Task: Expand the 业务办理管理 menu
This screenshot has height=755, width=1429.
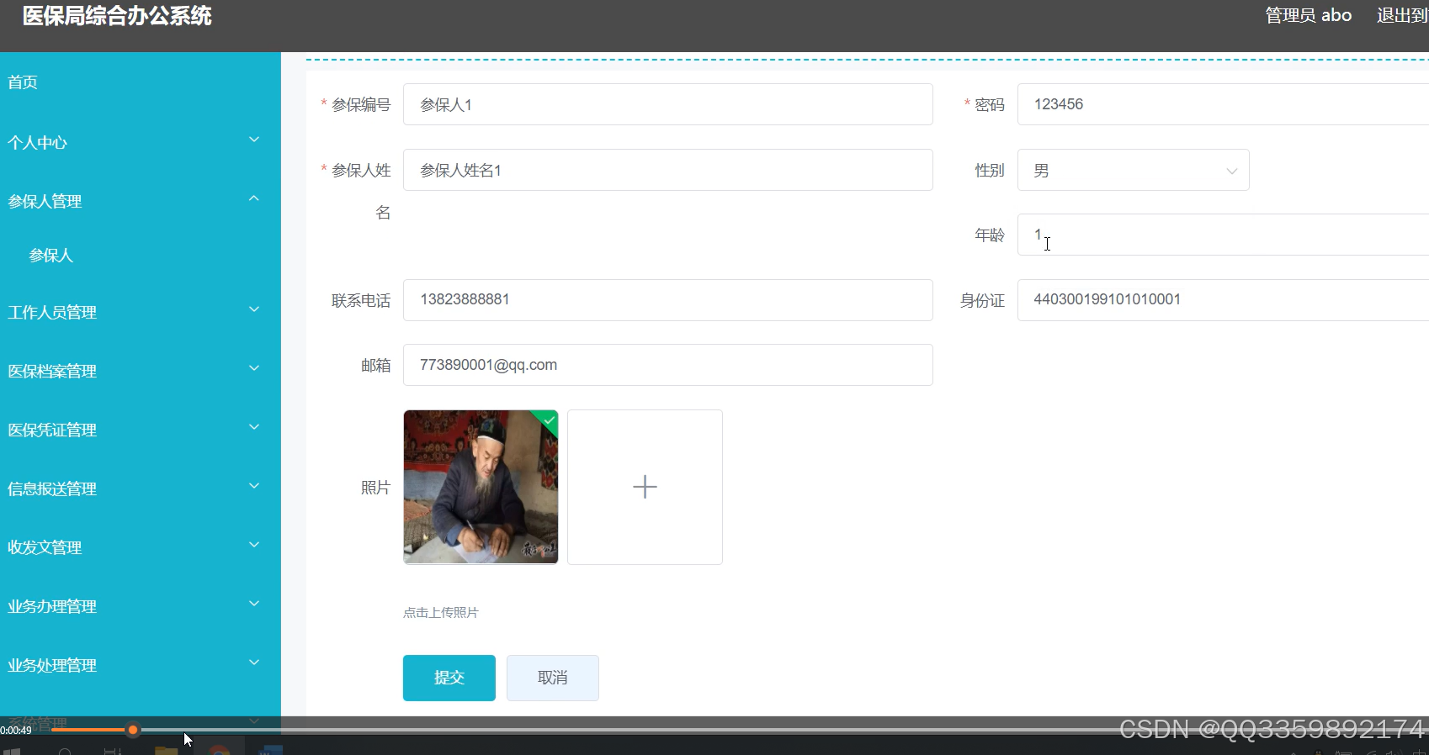Action: coord(140,606)
